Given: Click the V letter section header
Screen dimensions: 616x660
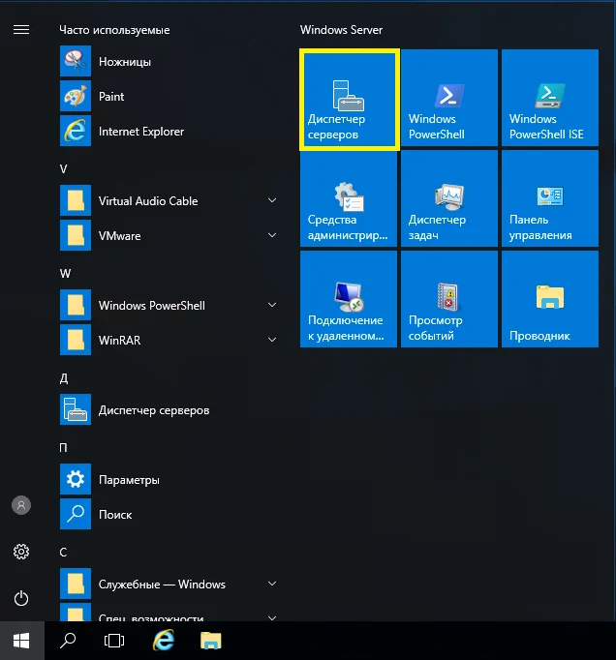Looking at the screenshot, I should coord(63,169).
